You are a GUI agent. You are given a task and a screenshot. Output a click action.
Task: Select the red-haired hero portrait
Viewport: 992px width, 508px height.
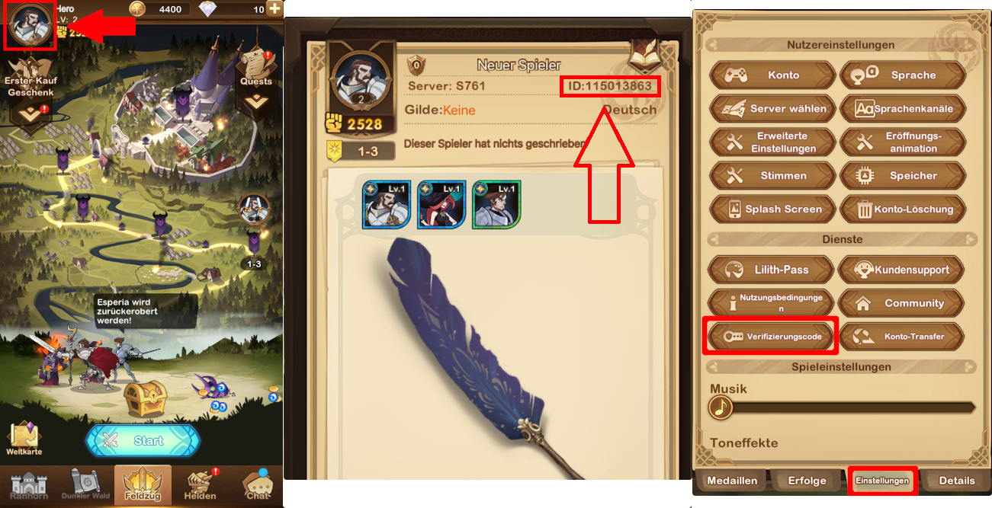[x=441, y=205]
